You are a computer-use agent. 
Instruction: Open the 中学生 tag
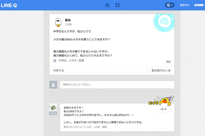coord(63,61)
